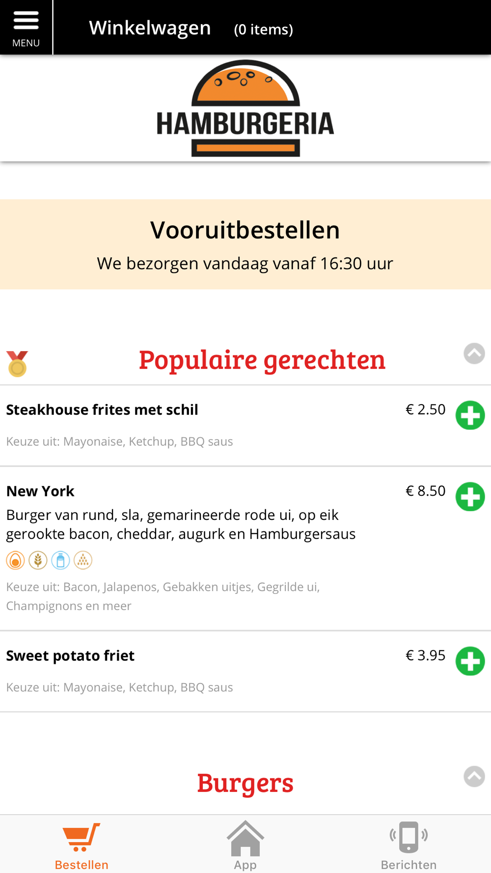
Task: Click the medal icon beside Populaire gerechten
Action: [17, 364]
